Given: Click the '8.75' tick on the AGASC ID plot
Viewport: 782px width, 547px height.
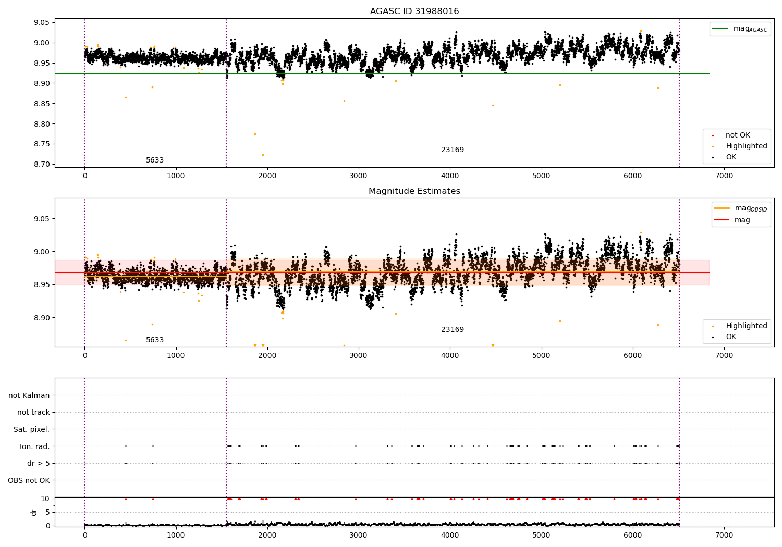Looking at the screenshot, I should pos(41,144).
